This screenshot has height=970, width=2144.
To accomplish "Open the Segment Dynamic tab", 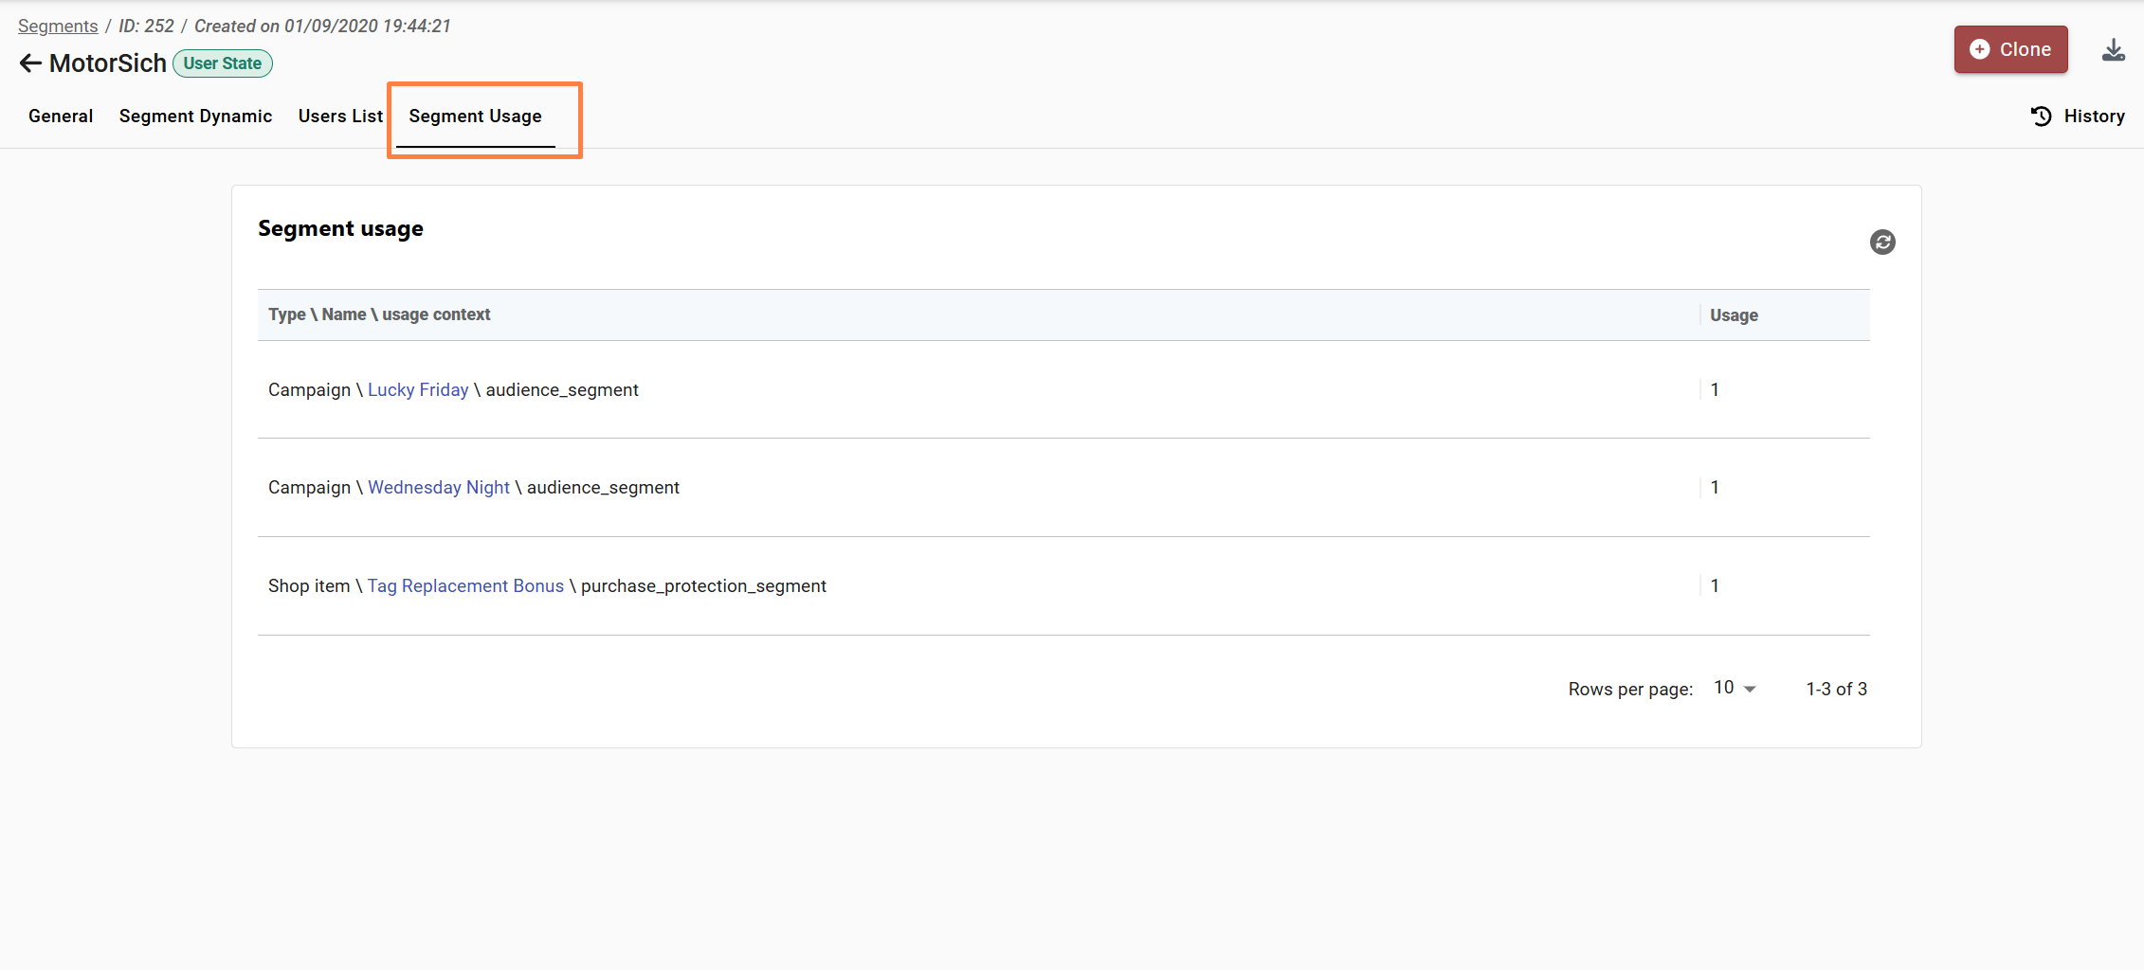I will point(195,117).
